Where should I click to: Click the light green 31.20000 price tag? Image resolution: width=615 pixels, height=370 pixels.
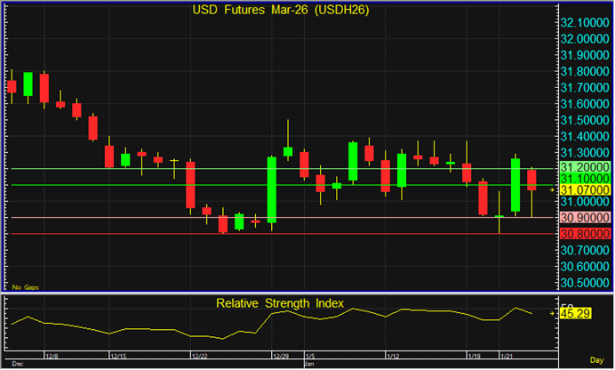[x=585, y=167]
